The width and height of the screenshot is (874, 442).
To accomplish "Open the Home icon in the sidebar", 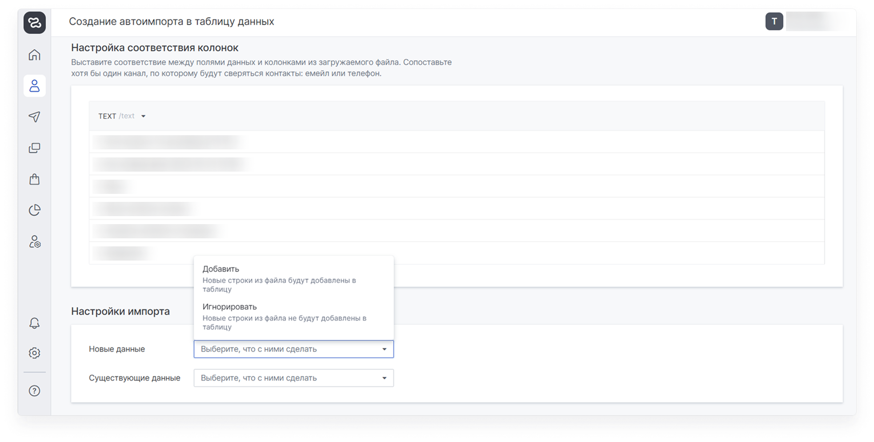I will point(35,55).
